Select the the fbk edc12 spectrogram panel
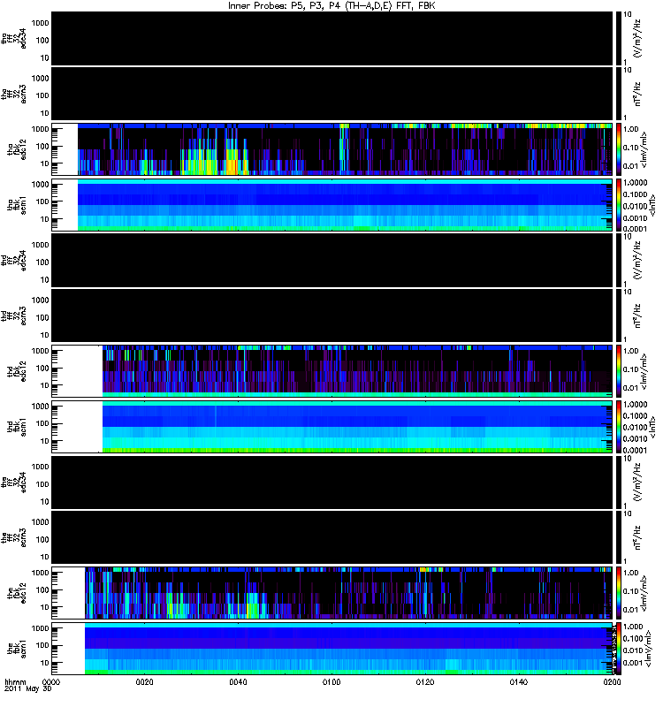This screenshot has width=663, height=707. [x=331, y=593]
